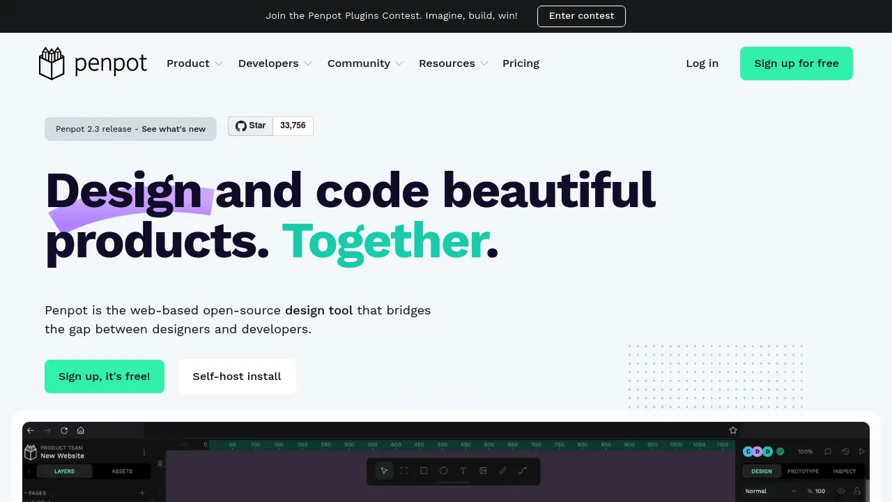892x502 pixels.
Task: Click the first C user avatar
Action: [748, 452]
